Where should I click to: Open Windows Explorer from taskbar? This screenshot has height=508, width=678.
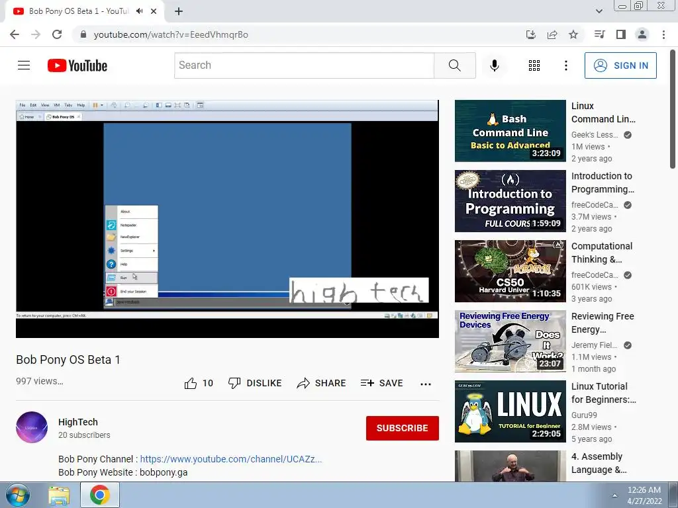[59, 495]
